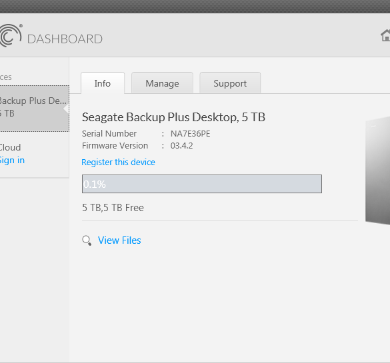The width and height of the screenshot is (390, 363).
Task: Click firmware version 03.4.2
Action: click(181, 146)
